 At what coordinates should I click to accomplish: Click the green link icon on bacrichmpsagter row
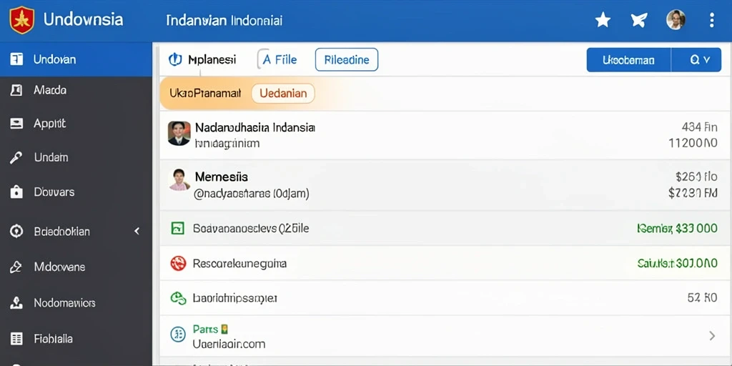click(178, 298)
